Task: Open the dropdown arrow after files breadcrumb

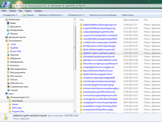Action: coord(84,6)
